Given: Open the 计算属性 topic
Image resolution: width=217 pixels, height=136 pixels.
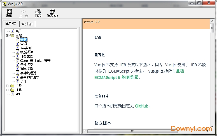Looking at the screenshot, I should [27, 57].
